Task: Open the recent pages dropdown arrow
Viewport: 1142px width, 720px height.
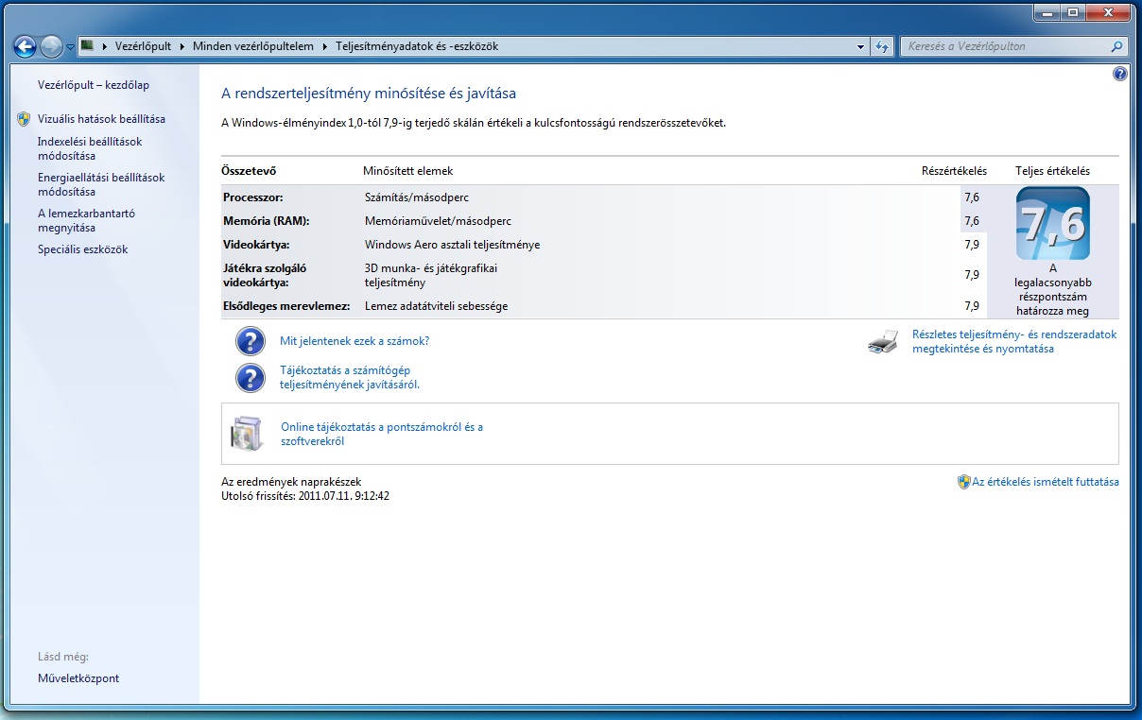Action: [x=70, y=46]
